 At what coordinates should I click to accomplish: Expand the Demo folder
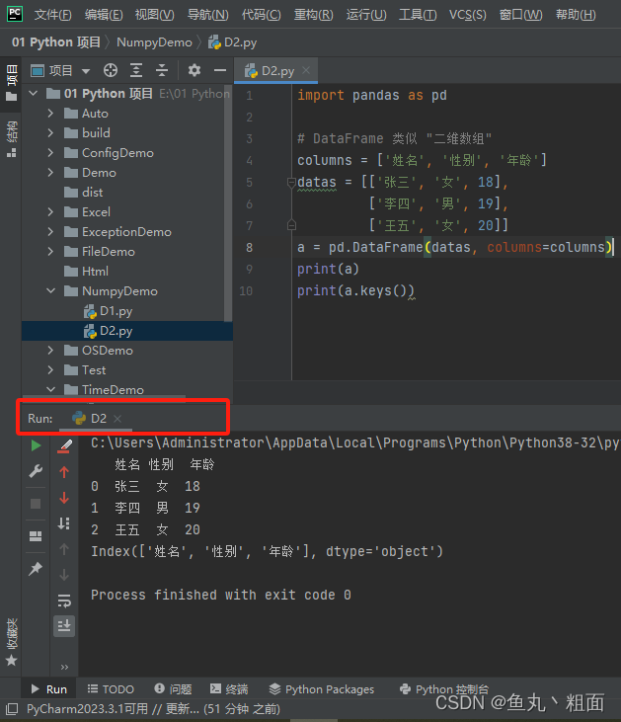click(50, 173)
